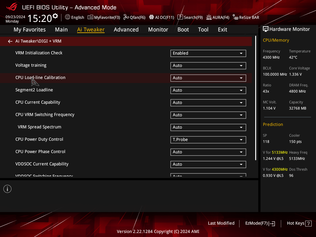Viewport: 316px width, 237px height.
Task: Open CPU Power Duty Control dropdown
Action: click(208, 140)
